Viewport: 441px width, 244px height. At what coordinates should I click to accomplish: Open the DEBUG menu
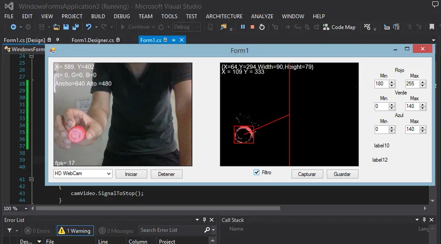click(x=122, y=16)
